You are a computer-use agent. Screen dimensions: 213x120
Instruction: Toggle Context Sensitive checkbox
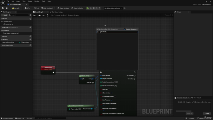click(124, 29)
